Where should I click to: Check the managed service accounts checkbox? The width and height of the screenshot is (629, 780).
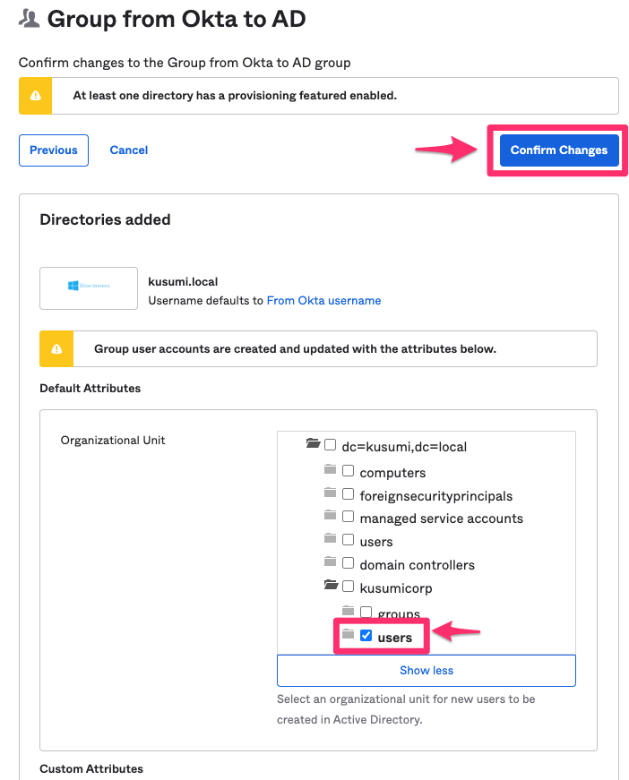(x=348, y=517)
